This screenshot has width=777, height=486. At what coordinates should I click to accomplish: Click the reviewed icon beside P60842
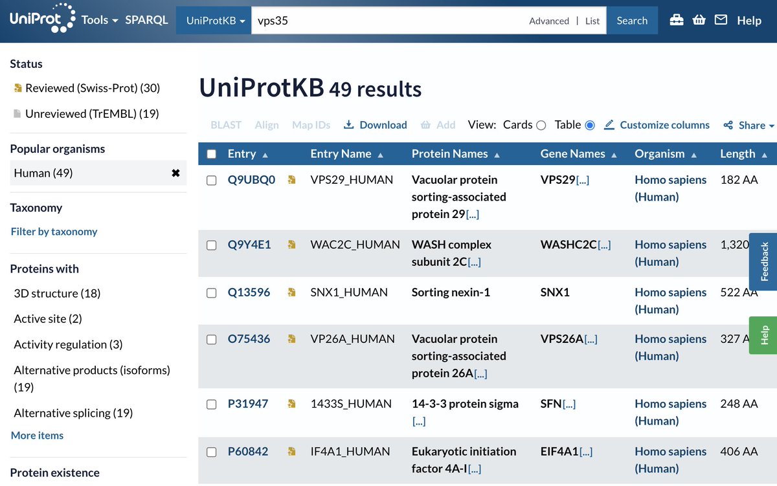click(292, 452)
